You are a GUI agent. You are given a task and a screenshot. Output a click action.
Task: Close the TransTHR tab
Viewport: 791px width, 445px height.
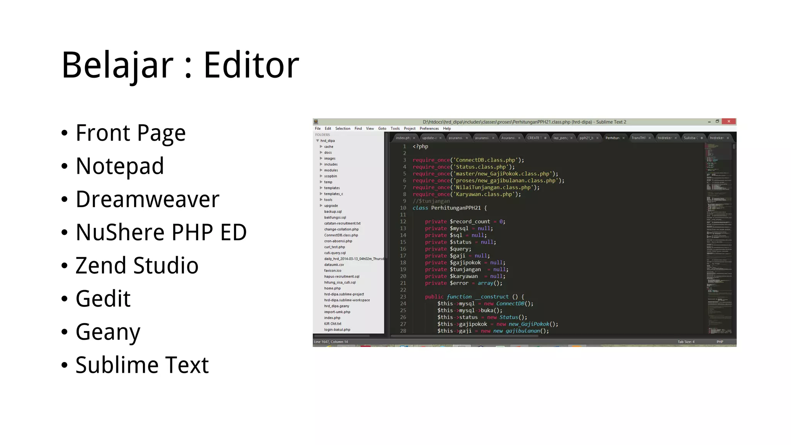(x=650, y=138)
